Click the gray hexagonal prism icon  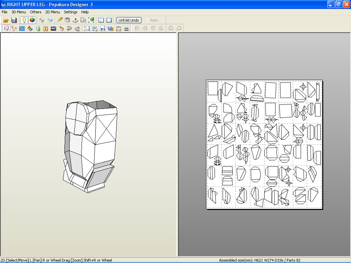pyautogui.click(x=68, y=20)
